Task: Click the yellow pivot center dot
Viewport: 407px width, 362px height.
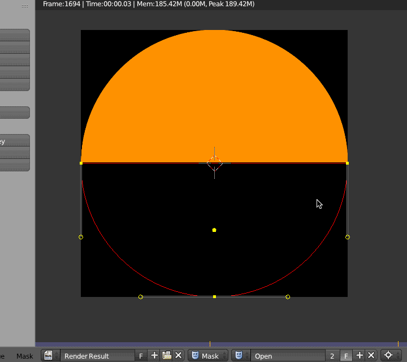Action: [x=214, y=230]
